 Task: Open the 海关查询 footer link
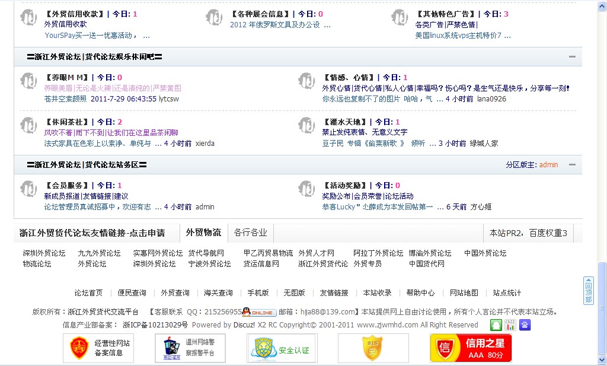pos(218,293)
